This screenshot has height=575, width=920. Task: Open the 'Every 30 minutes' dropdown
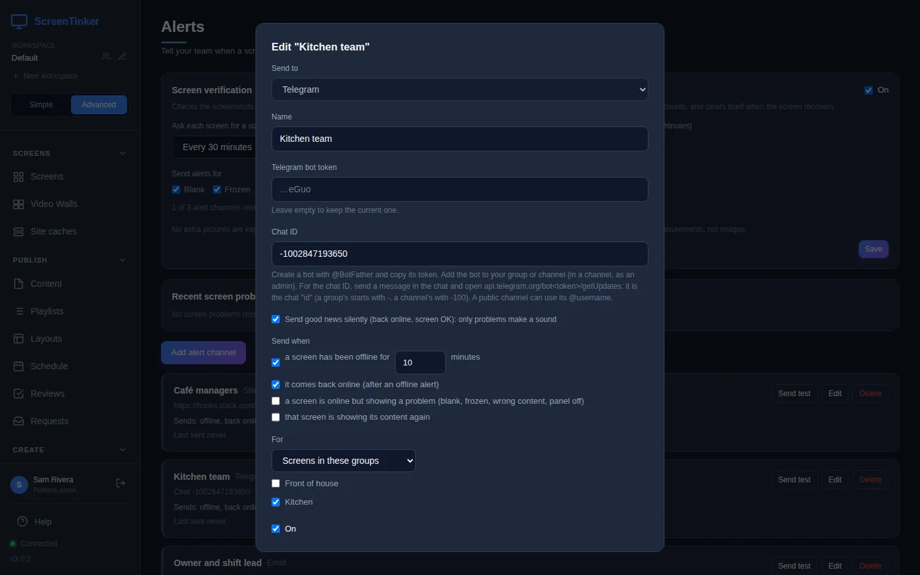(x=214, y=147)
